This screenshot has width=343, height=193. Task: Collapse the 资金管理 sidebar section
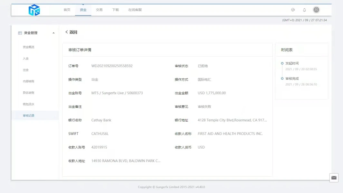pyautogui.click(x=53, y=33)
